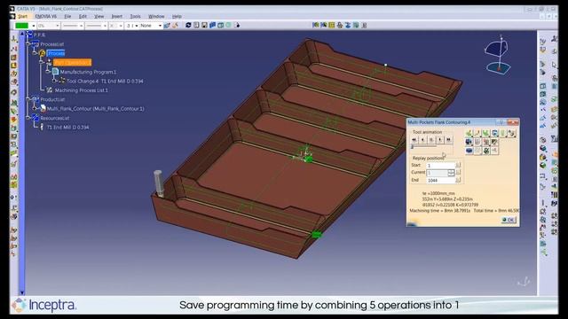Screen dimensions: 568x319
Task: Select Tool Change.4 T1 End Mill entry
Action: 105,82
